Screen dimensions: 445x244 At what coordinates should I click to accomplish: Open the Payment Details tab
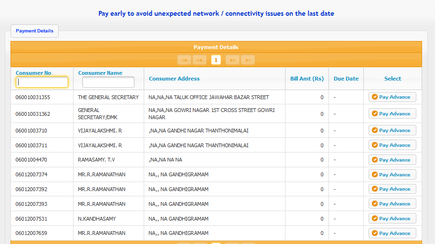point(34,31)
